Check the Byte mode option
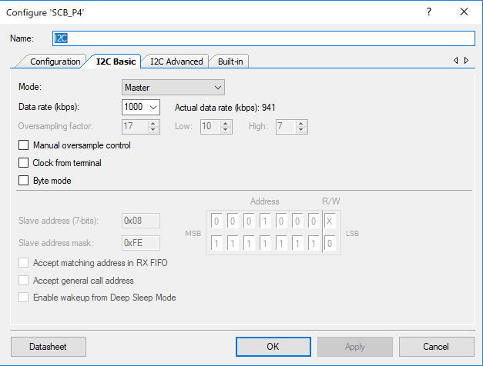The image size is (483, 366). coord(23,180)
